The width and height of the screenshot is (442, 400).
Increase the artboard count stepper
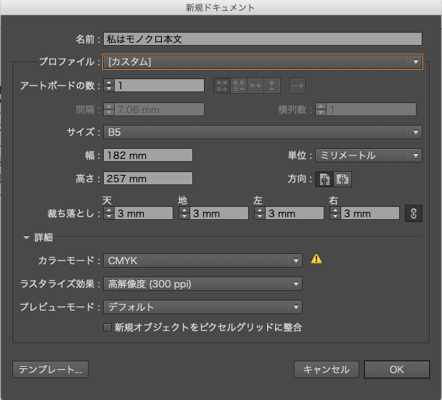coord(109,83)
